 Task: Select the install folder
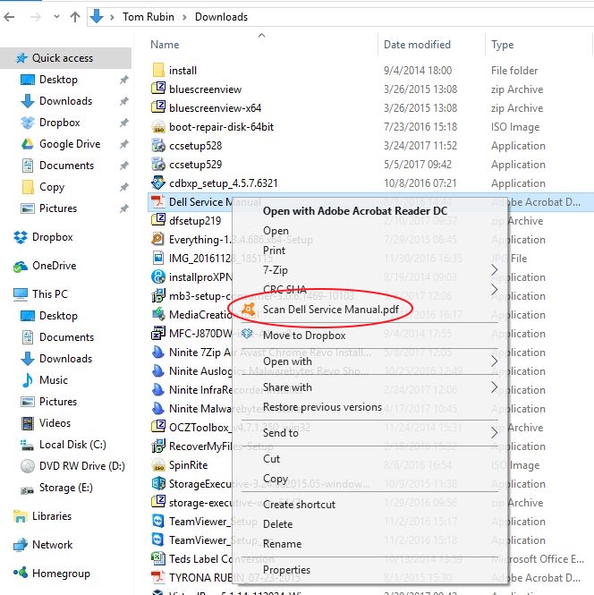point(182,70)
